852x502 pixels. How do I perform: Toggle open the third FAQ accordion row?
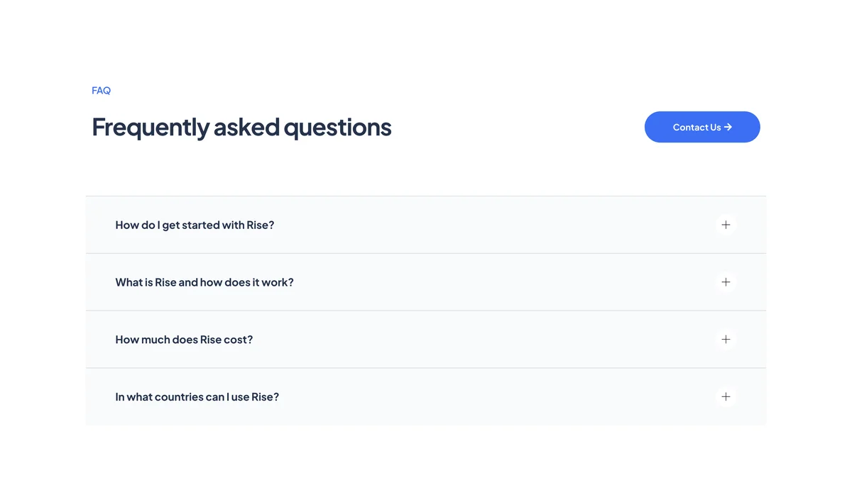(426, 340)
